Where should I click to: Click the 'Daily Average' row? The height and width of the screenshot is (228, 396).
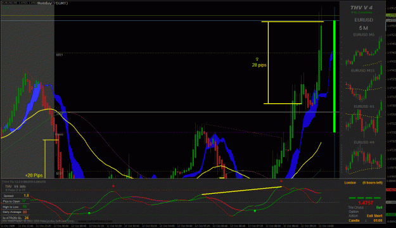[x=16, y=212]
